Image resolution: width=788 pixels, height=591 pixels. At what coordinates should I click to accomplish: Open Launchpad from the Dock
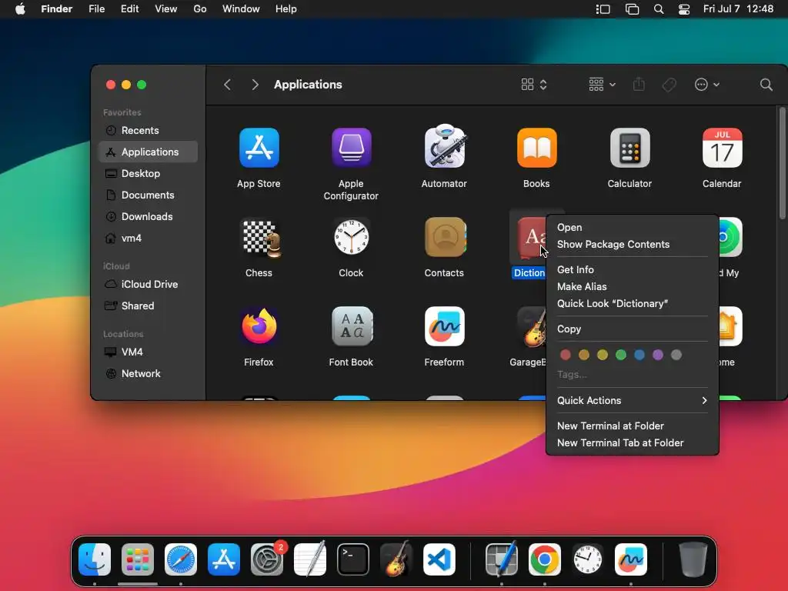point(138,559)
